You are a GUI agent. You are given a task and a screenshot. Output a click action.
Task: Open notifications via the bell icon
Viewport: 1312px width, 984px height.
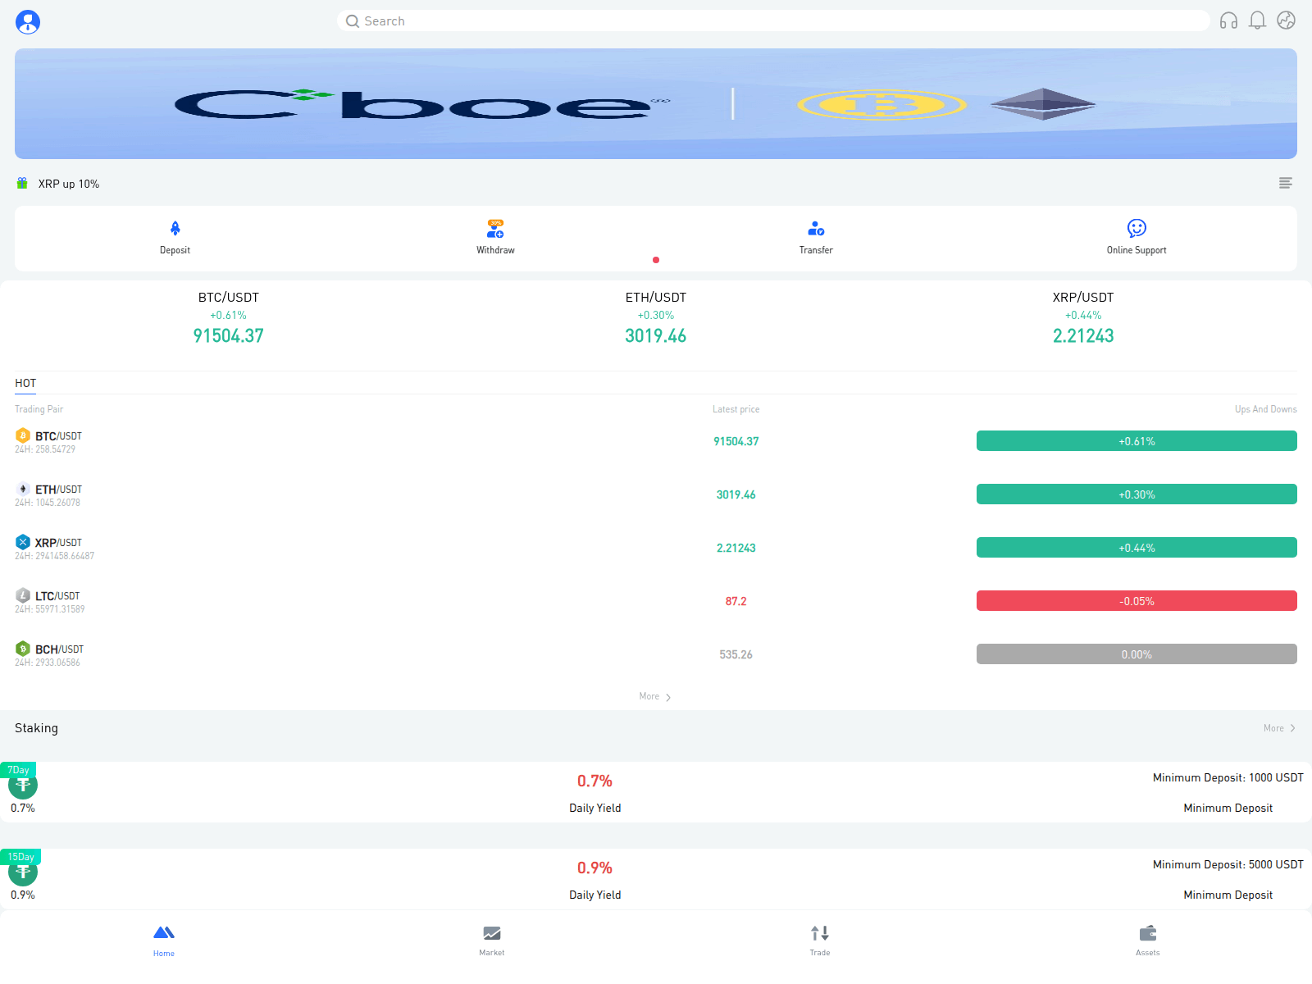click(x=1257, y=20)
